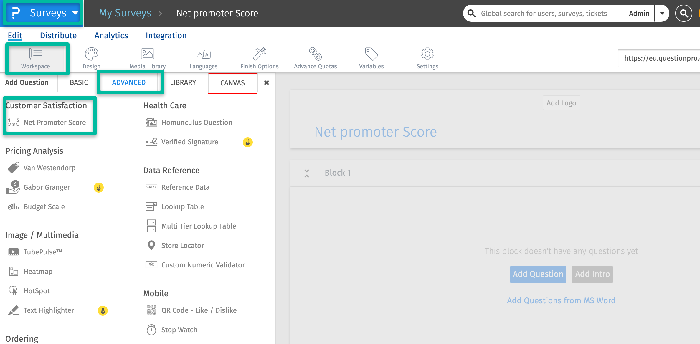
Task: Click the Homunculus Question option
Action: click(x=197, y=122)
